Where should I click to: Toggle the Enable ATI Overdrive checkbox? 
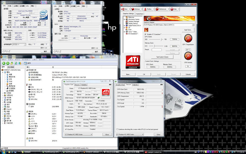click(145, 34)
